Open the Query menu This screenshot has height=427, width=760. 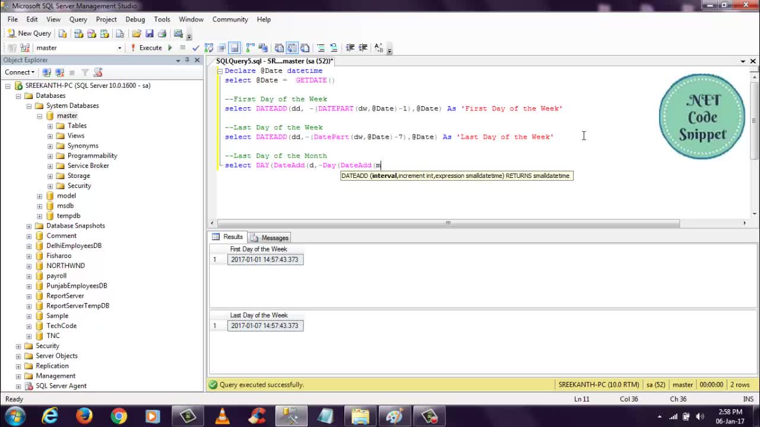(x=78, y=19)
